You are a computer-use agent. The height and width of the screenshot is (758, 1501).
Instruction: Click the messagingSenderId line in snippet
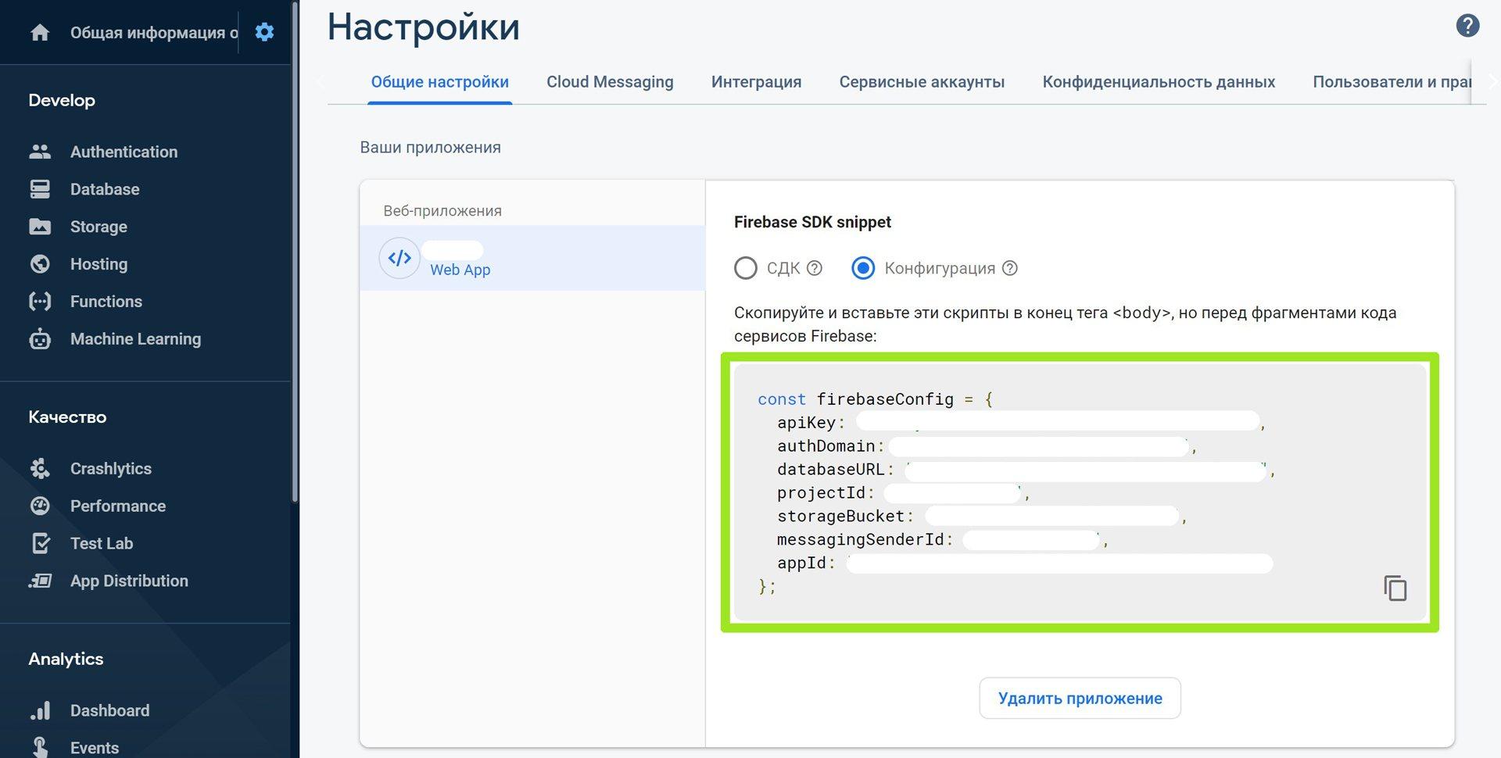point(942,540)
